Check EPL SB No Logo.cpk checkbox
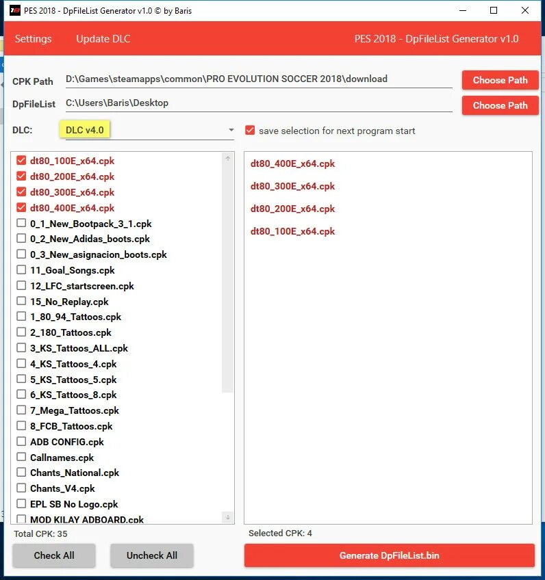This screenshot has height=580, width=545. (21, 503)
